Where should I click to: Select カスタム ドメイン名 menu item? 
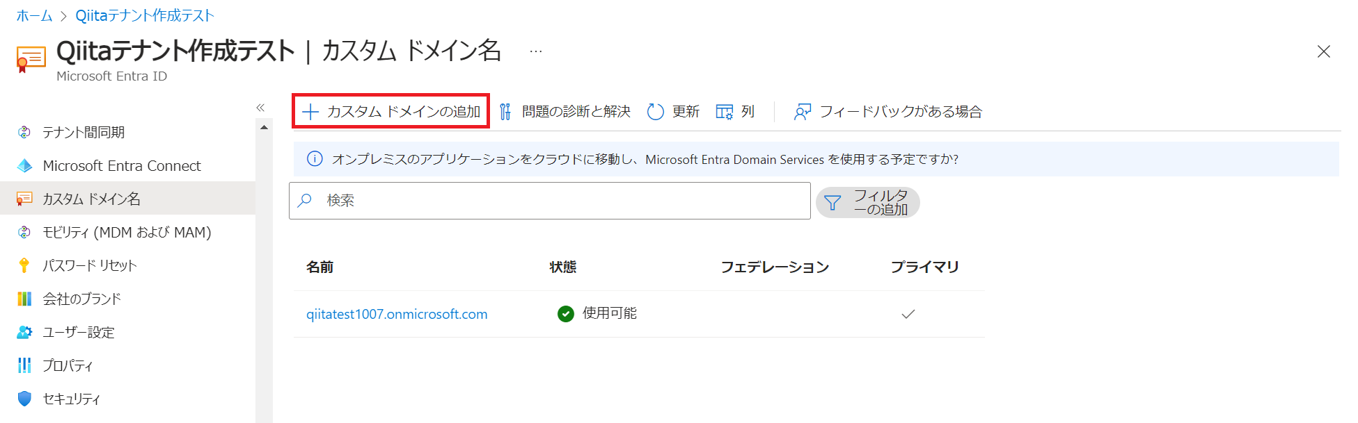pyautogui.click(x=127, y=199)
